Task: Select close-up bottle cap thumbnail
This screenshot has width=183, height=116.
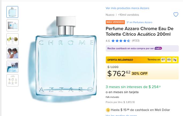Action: tap(12, 67)
